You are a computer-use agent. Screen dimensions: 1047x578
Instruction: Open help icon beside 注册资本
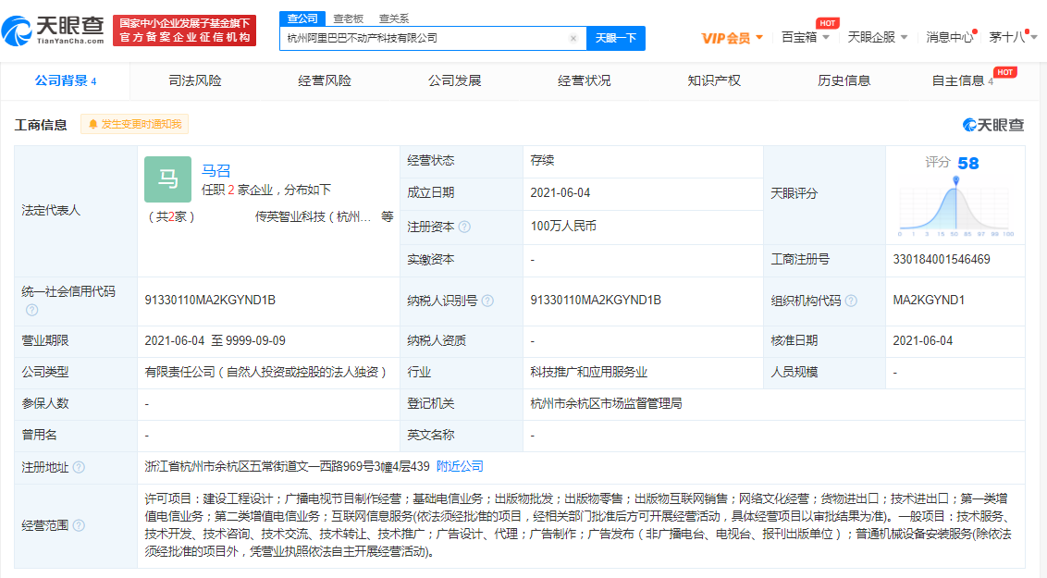coord(464,227)
